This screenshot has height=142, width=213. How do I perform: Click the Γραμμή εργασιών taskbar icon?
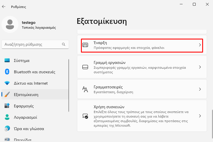tap(85, 67)
